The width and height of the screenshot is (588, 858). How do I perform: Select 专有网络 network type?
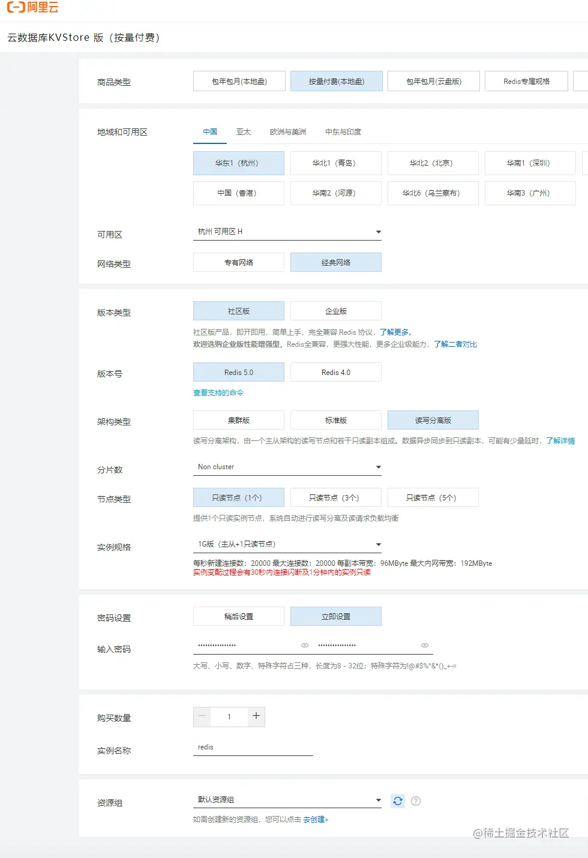pos(239,262)
